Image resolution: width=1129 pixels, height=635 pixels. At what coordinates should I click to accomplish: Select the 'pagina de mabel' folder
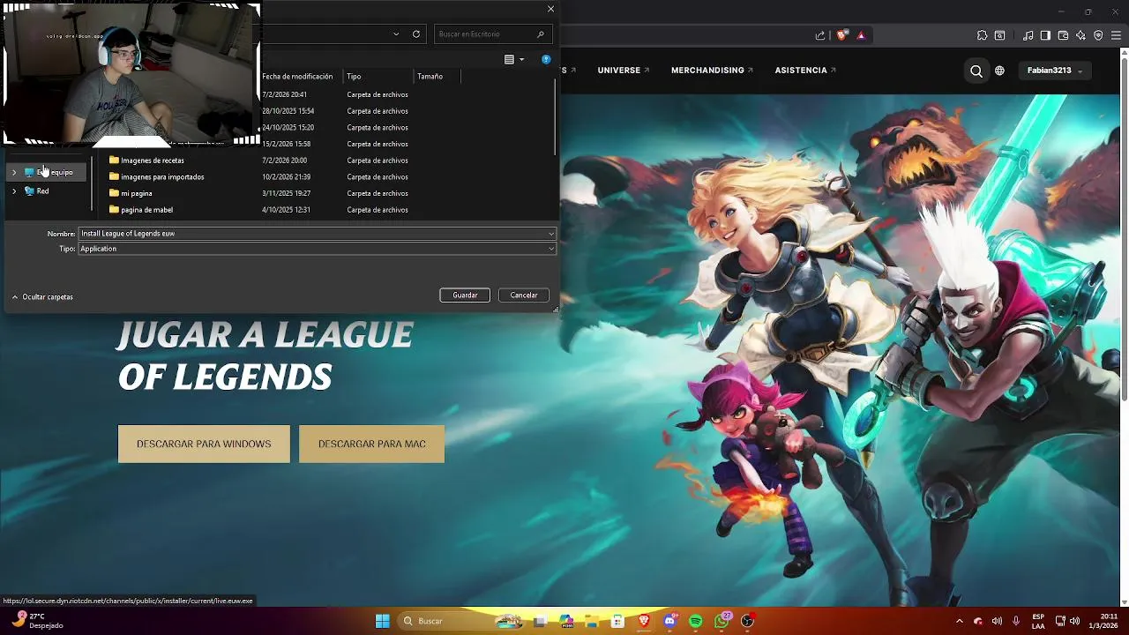coord(141,210)
